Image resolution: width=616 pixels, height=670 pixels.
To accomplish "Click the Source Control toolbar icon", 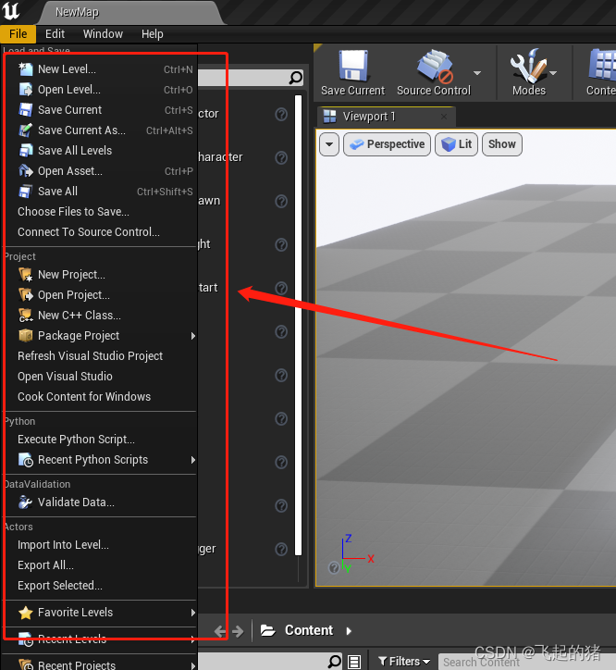I will [434, 67].
